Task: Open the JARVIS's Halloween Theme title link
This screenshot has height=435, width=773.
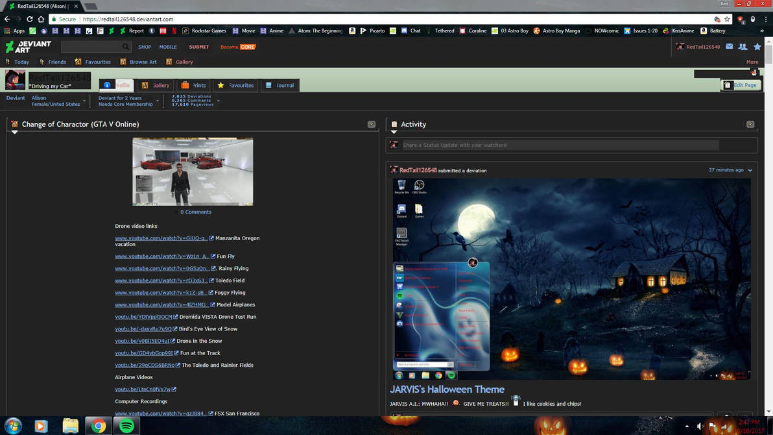Action: tap(447, 389)
